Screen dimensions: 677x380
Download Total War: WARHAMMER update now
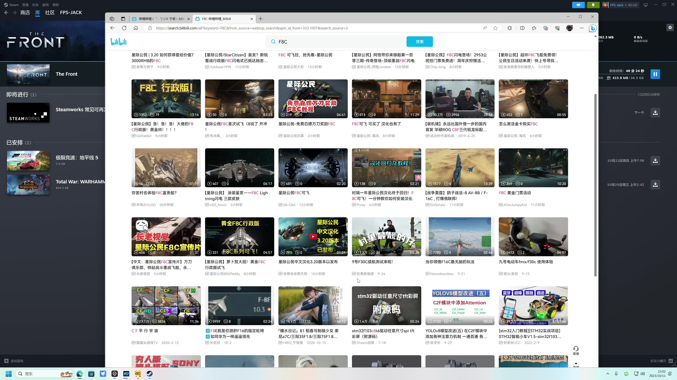[x=655, y=184]
